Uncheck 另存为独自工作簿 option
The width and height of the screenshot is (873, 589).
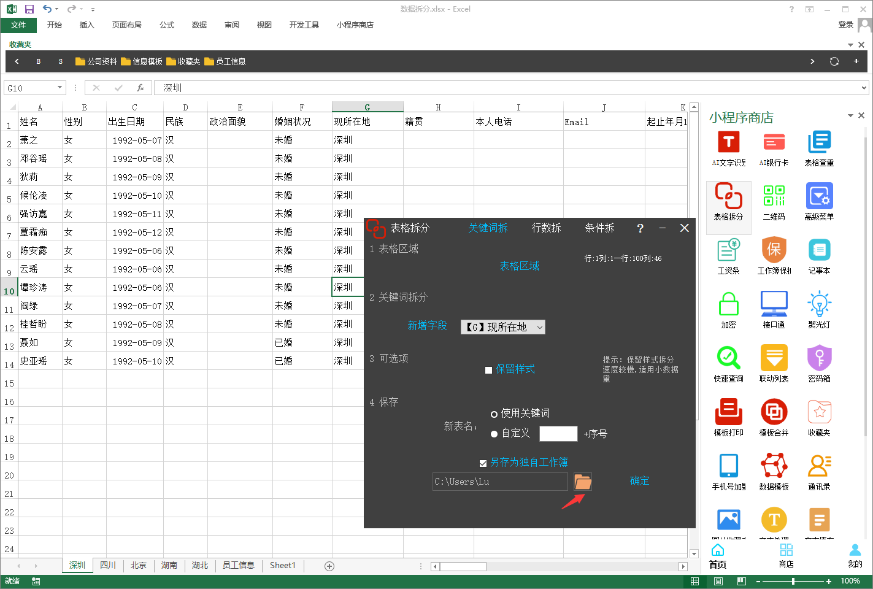pos(483,463)
